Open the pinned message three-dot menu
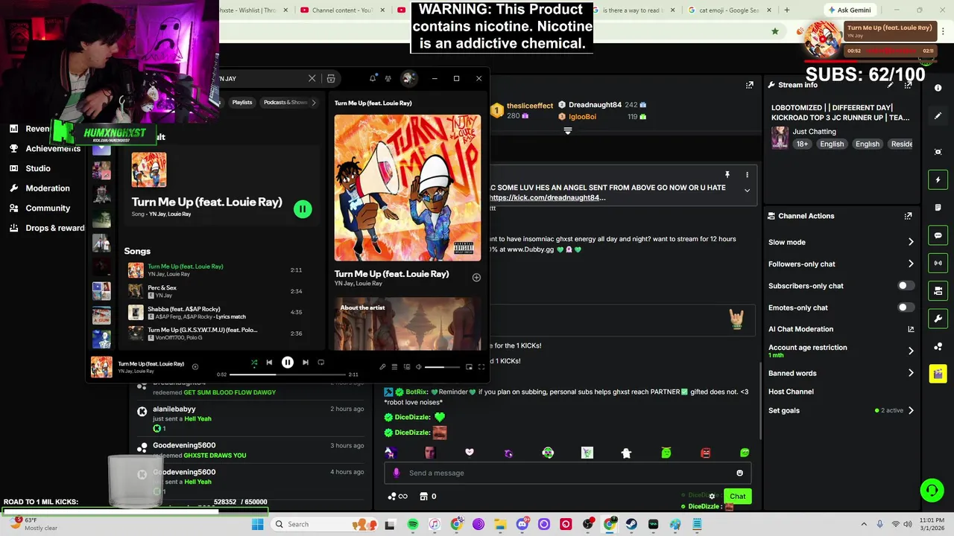The height and width of the screenshot is (536, 954). point(747,175)
